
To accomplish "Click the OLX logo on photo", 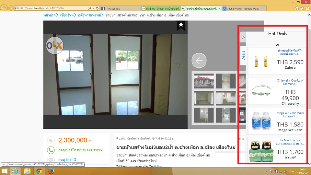I will tap(54, 45).
